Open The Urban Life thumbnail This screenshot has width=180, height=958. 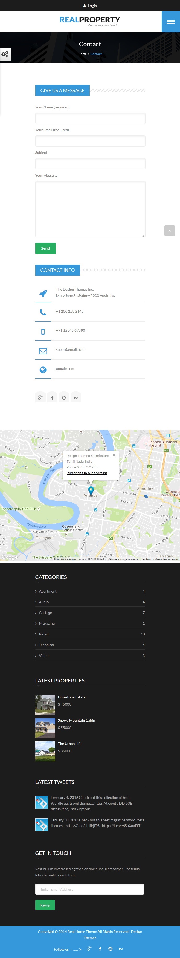[x=45, y=751]
